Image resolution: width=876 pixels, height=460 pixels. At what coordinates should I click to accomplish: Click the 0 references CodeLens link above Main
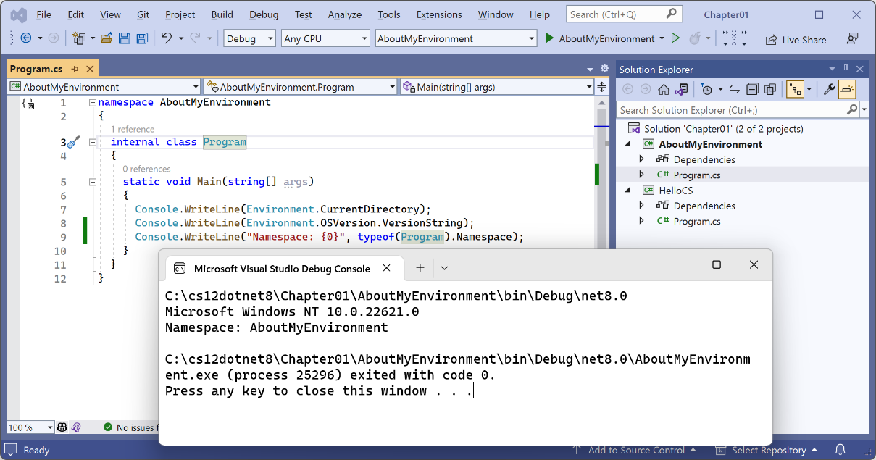coord(146,169)
